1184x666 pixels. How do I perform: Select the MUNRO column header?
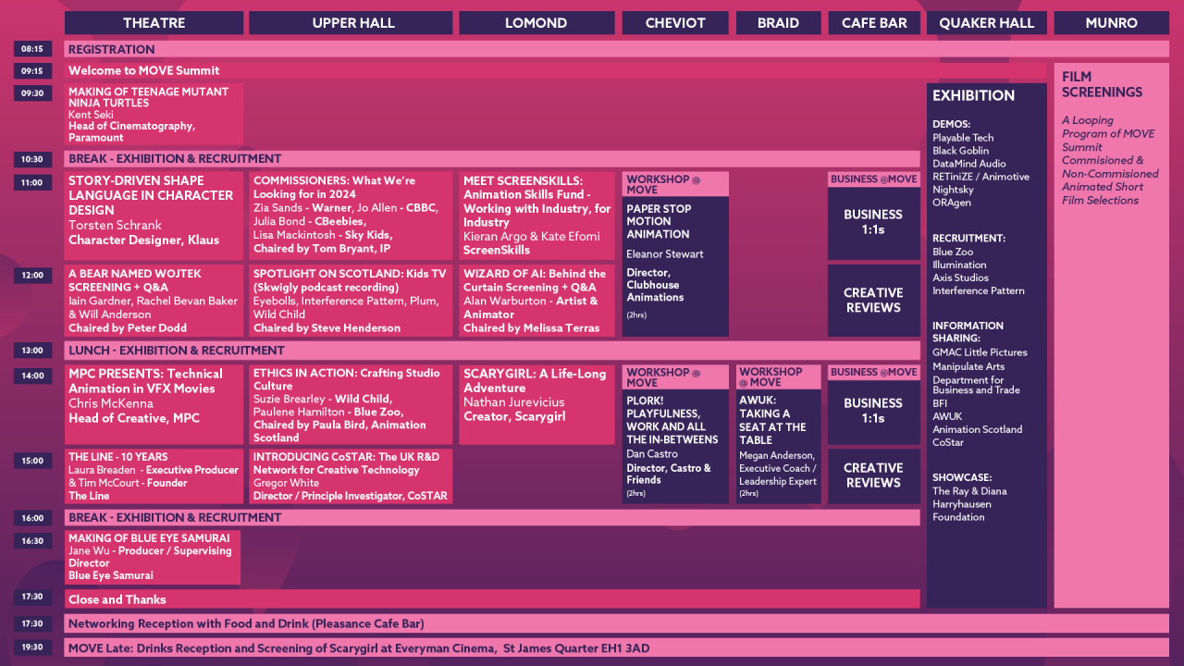coord(1111,23)
